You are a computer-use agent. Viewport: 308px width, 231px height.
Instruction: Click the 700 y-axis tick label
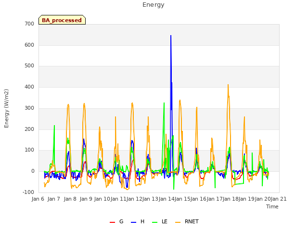coord(29,24)
